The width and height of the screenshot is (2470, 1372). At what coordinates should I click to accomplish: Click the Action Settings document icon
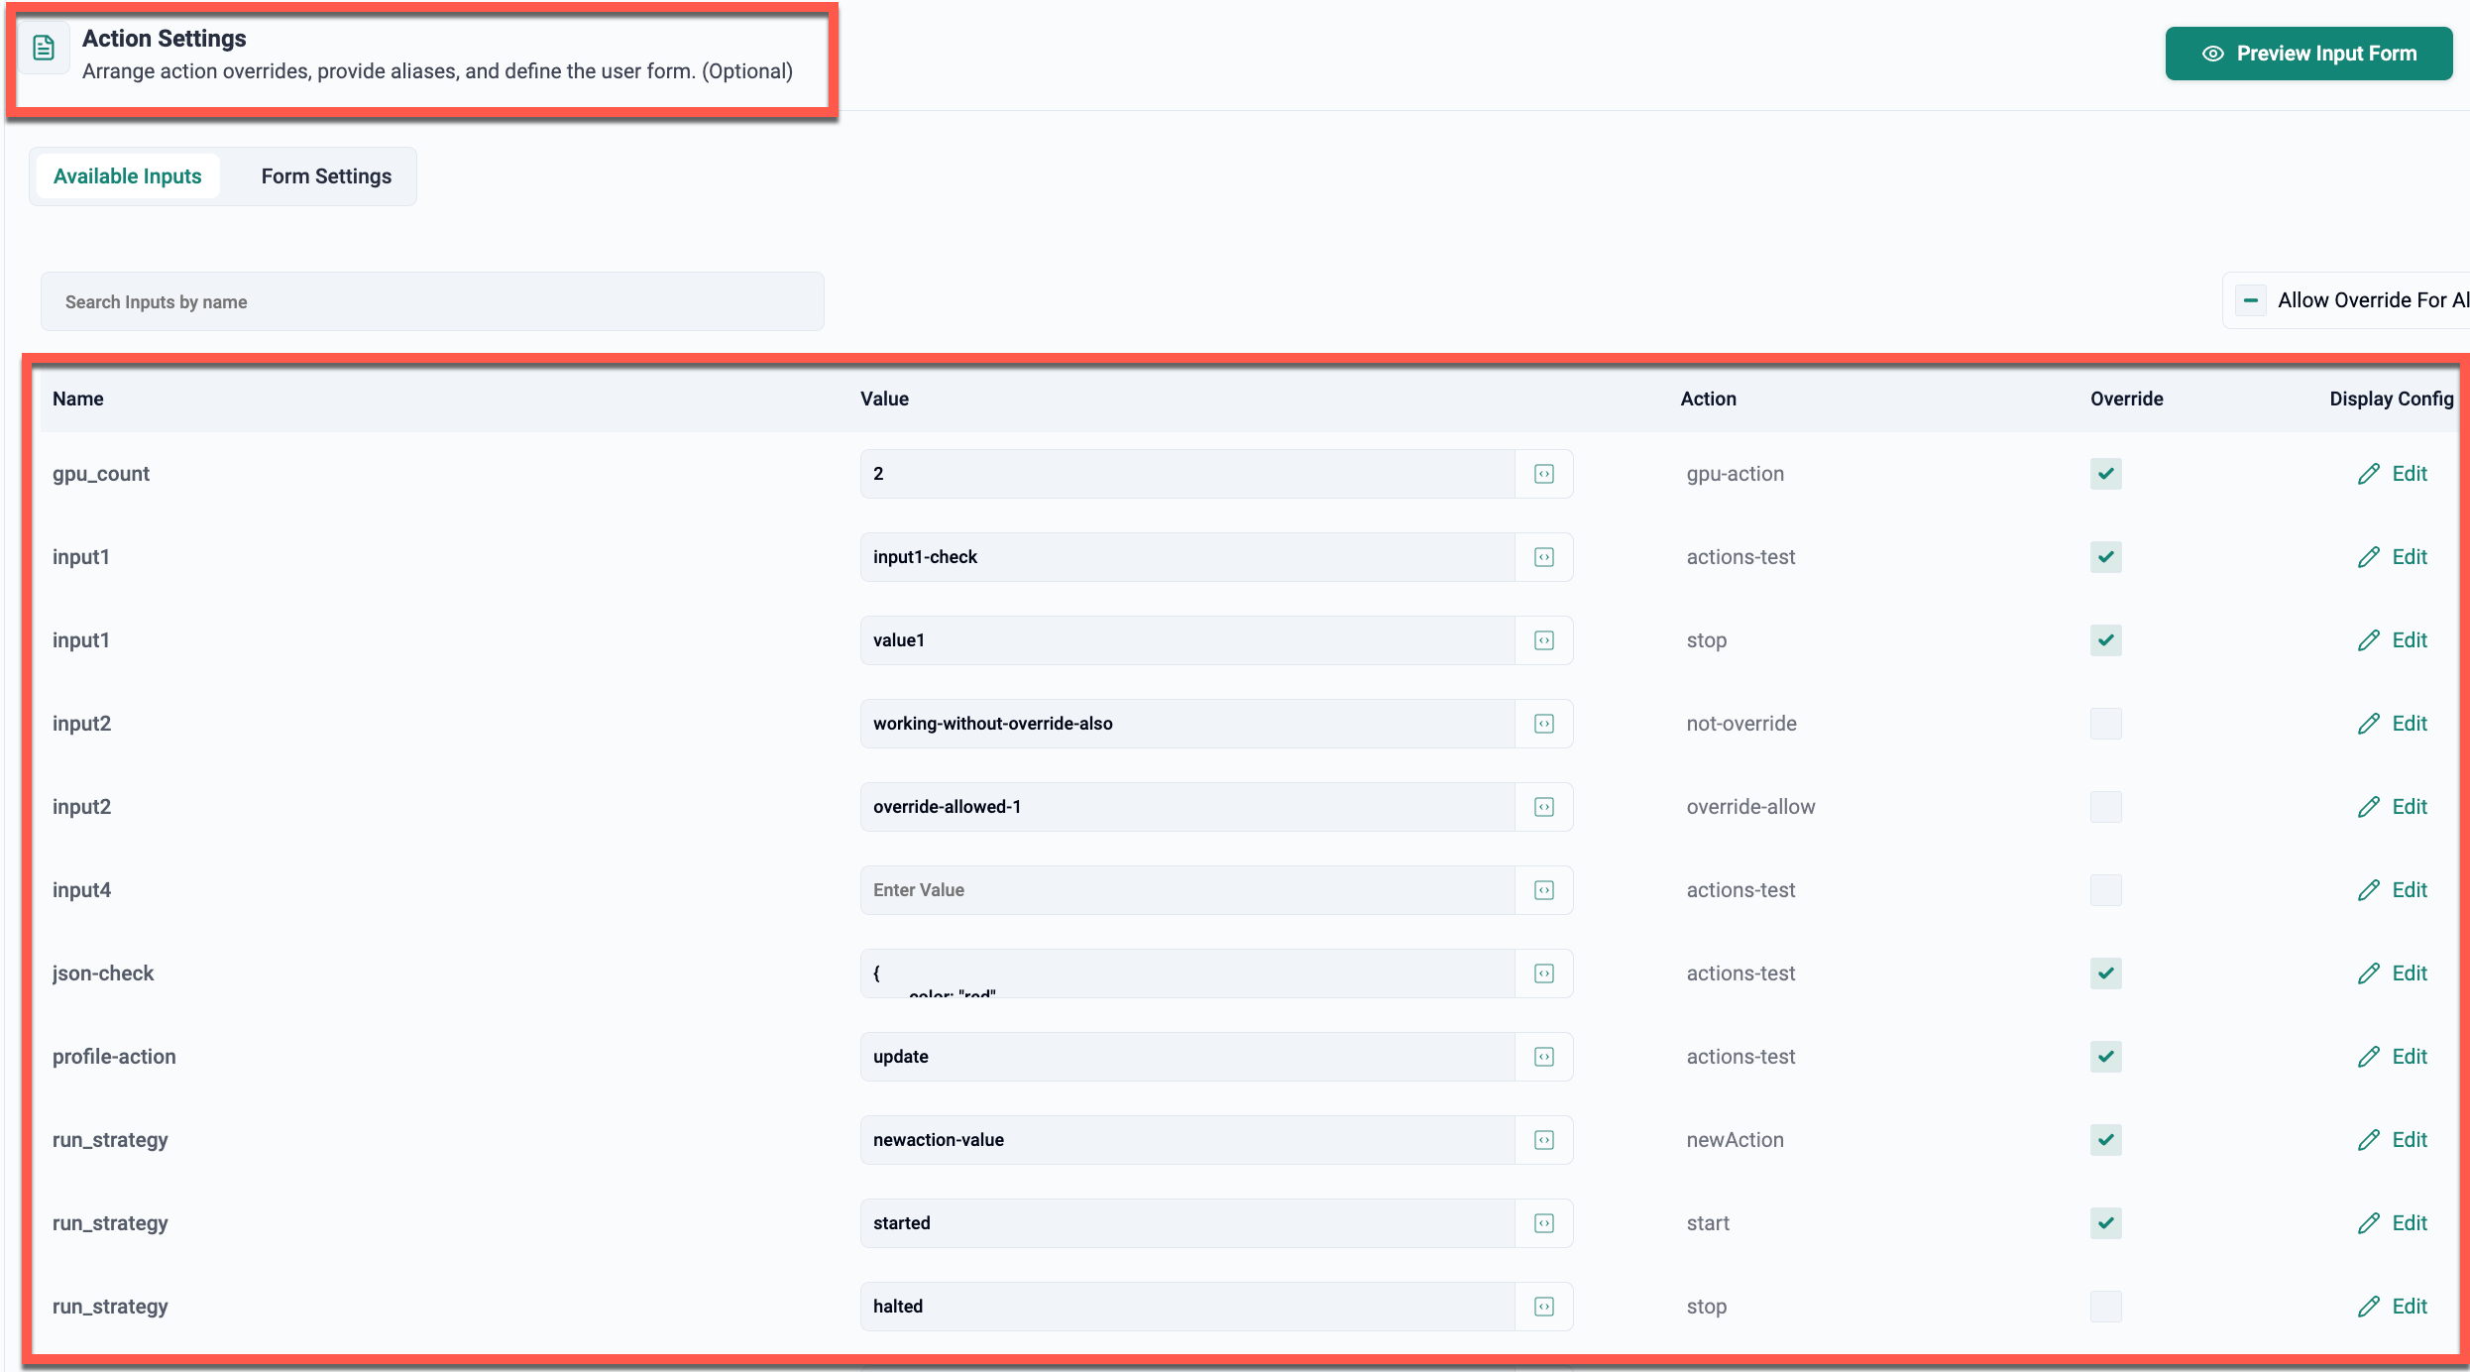click(x=44, y=48)
